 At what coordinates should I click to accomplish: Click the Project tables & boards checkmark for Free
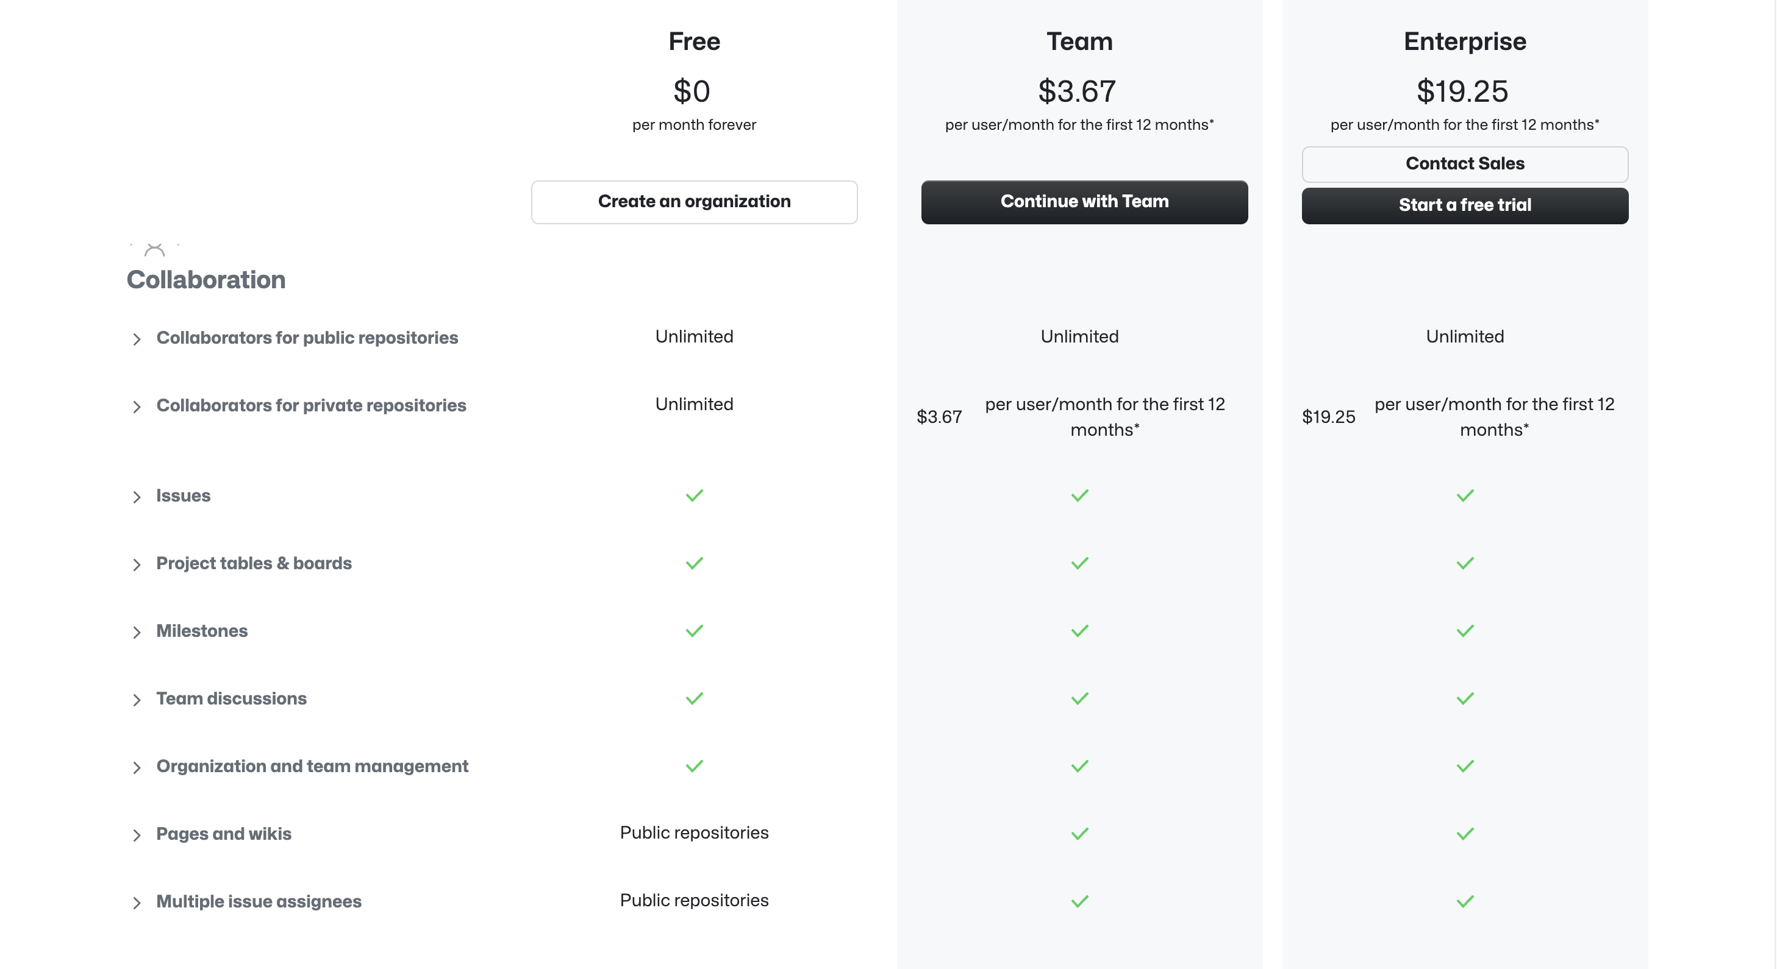[x=693, y=562]
